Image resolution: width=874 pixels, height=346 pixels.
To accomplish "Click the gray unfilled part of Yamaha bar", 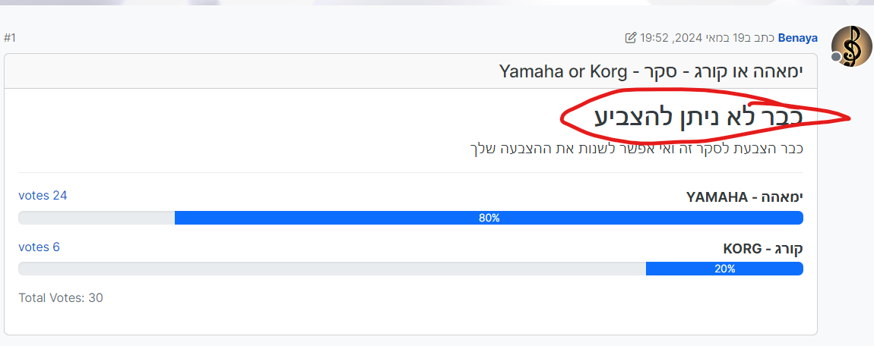I will pos(97,218).
